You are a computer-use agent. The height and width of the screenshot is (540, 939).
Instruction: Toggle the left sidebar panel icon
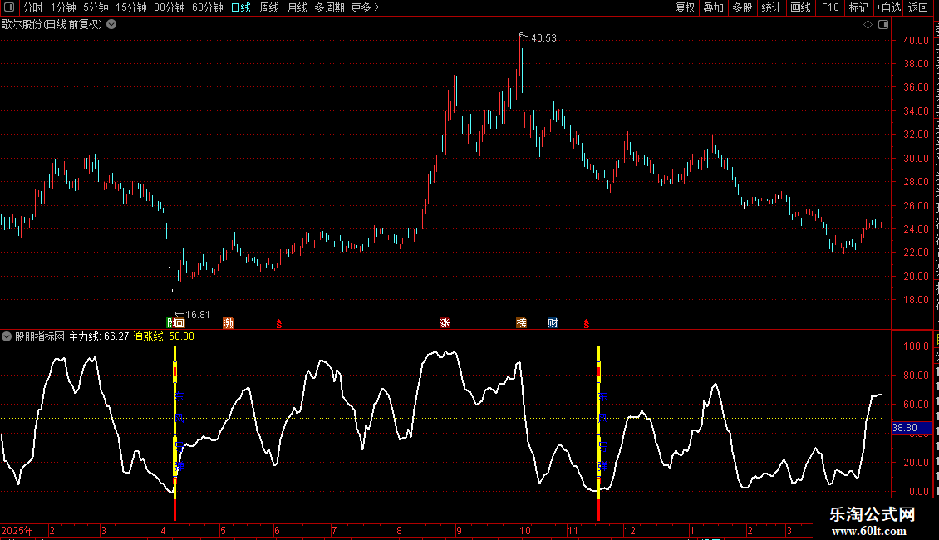(x=9, y=7)
